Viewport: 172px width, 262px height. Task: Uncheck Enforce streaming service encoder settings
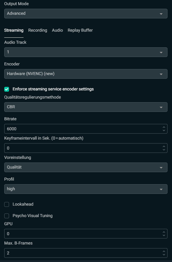(7, 89)
